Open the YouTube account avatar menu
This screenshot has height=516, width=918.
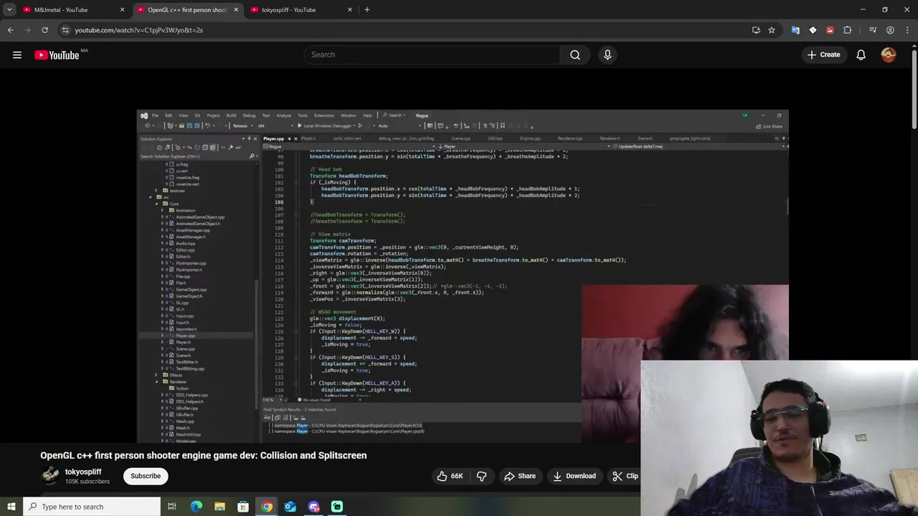coord(889,54)
